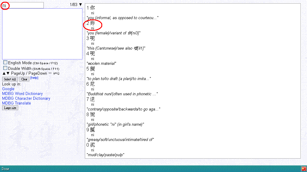Click the page-up triangle arrow
This screenshot has width=307, height=172.
coord(4,73)
